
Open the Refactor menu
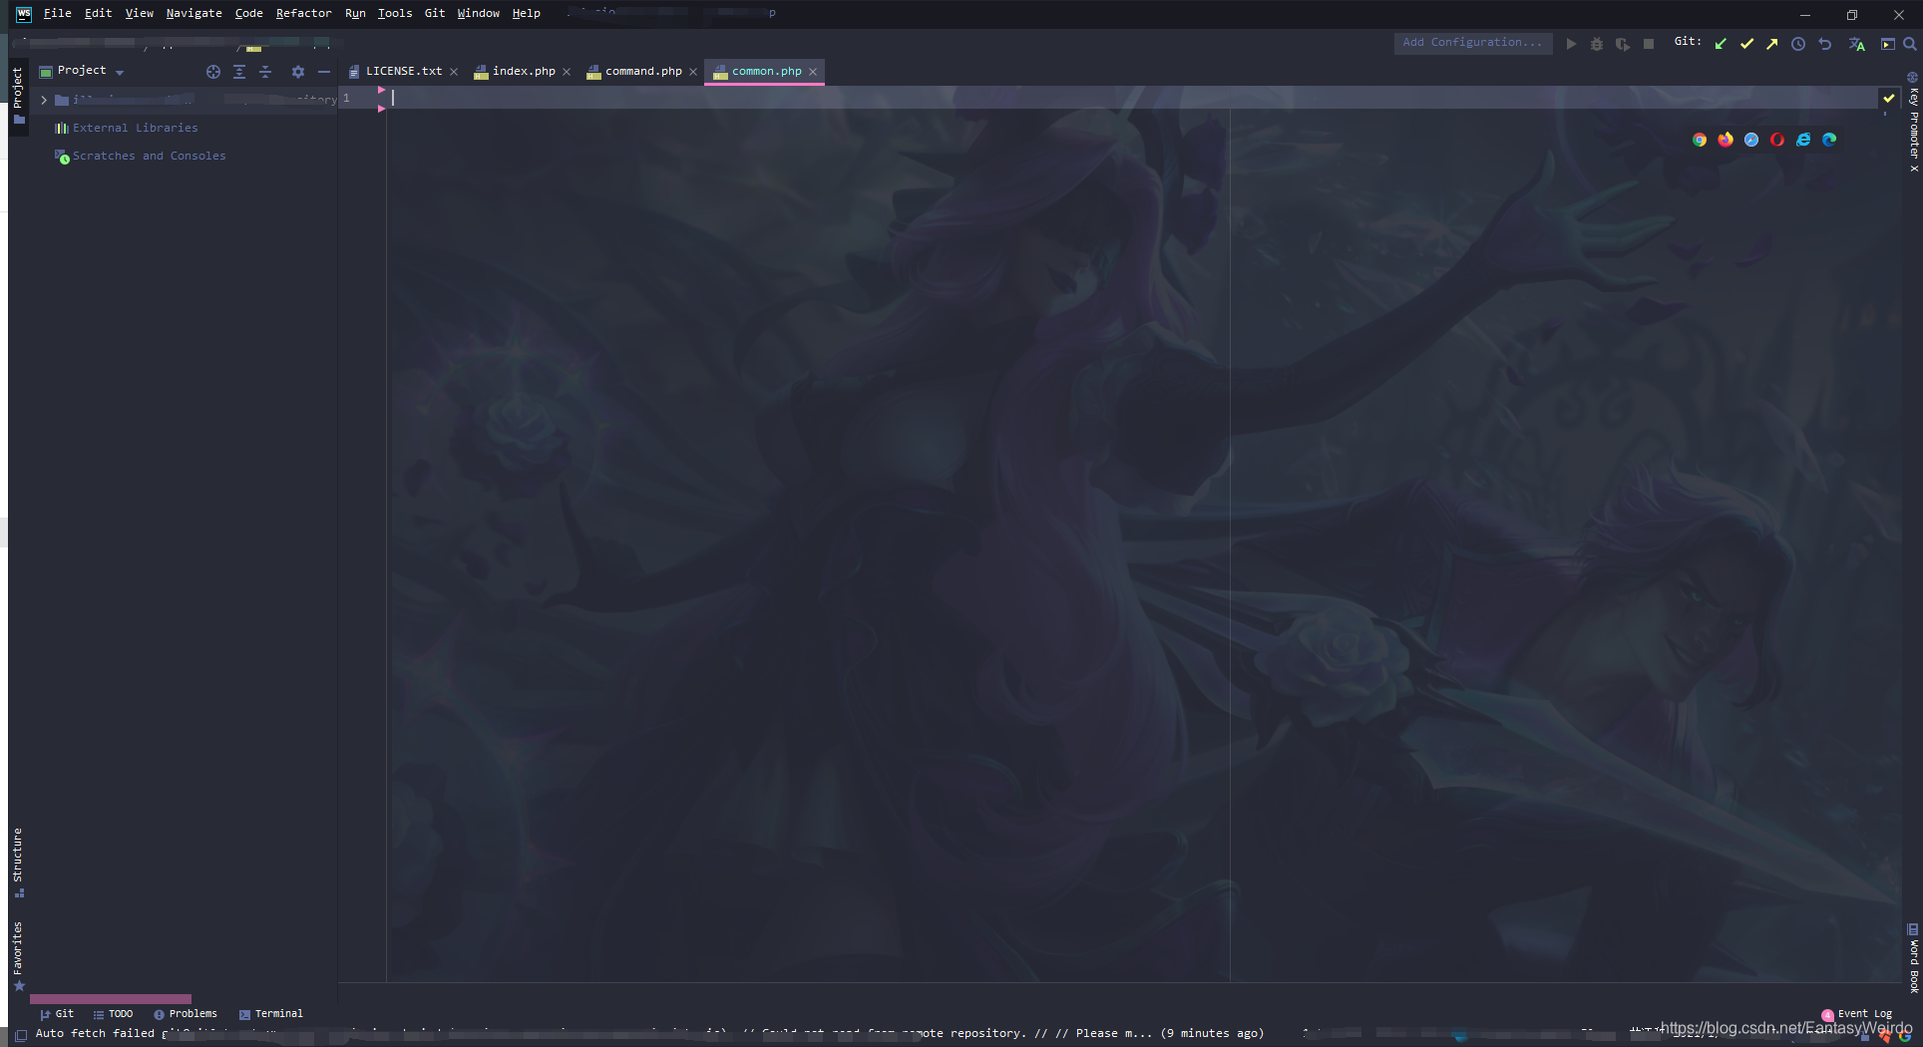click(303, 13)
